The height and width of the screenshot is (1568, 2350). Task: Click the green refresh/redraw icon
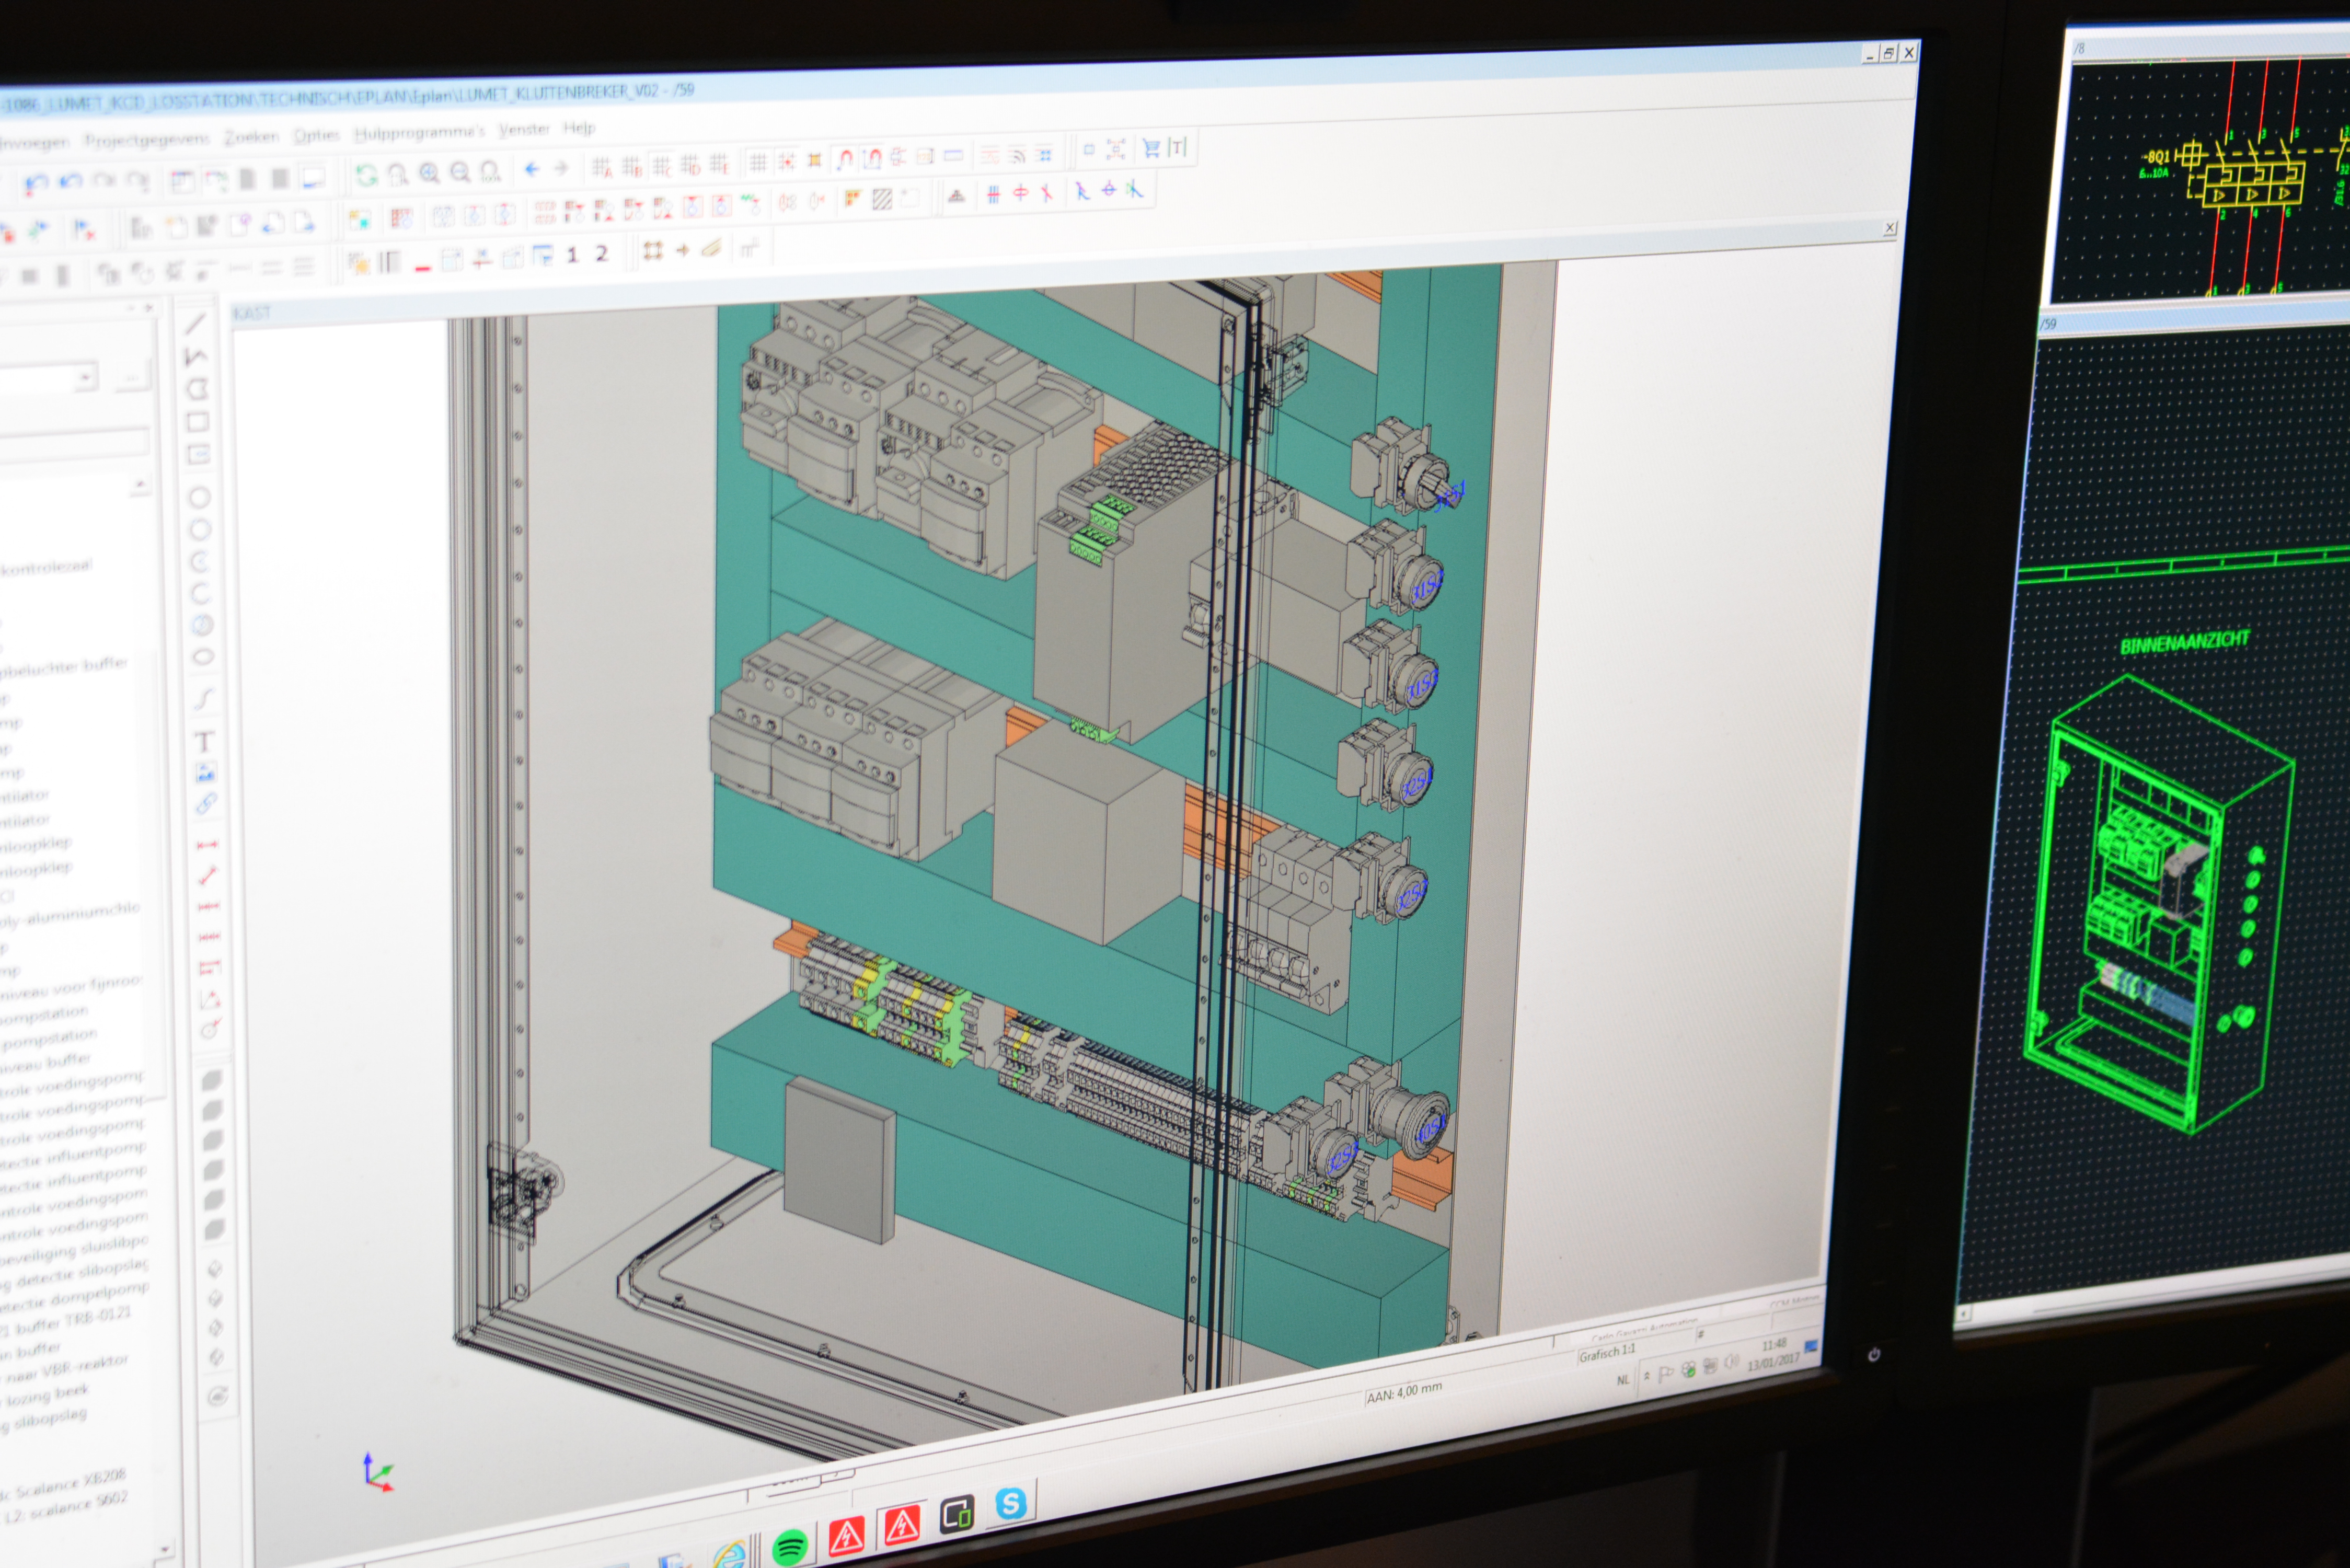(x=367, y=175)
